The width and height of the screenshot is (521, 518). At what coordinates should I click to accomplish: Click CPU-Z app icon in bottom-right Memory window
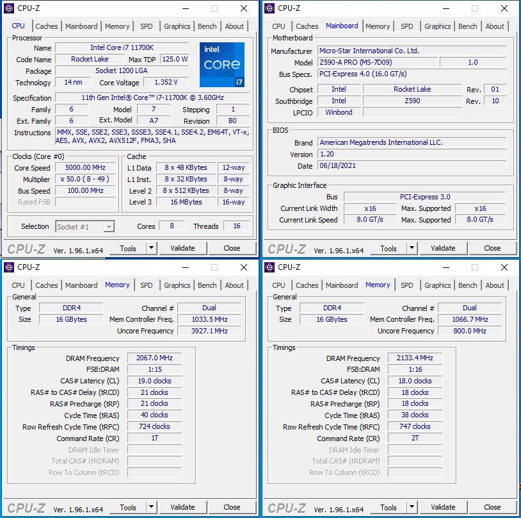269,267
